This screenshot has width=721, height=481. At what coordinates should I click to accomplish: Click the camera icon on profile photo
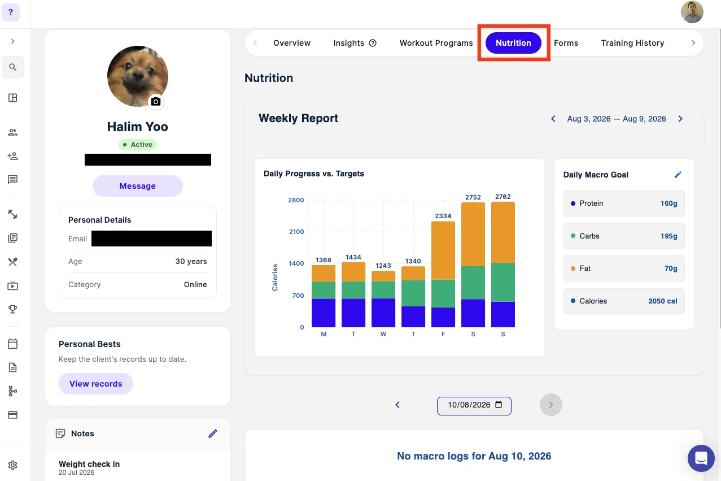(156, 102)
